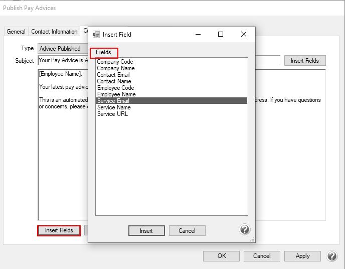Viewport: 345px width, 269px height.
Task: Minimize the Insert Field dialog
Action: pyautogui.click(x=198, y=35)
